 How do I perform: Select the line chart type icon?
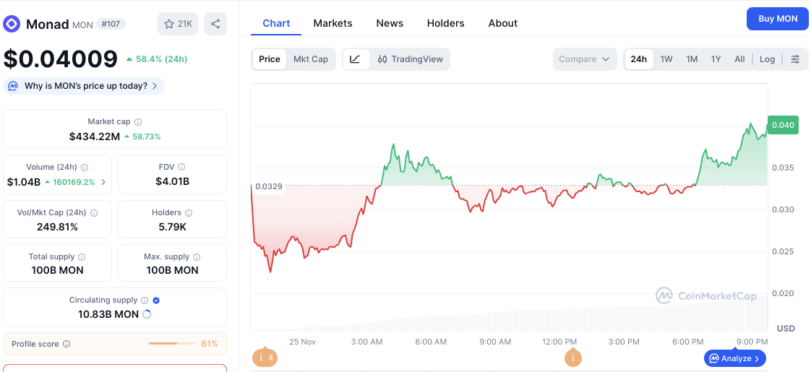pyautogui.click(x=355, y=59)
